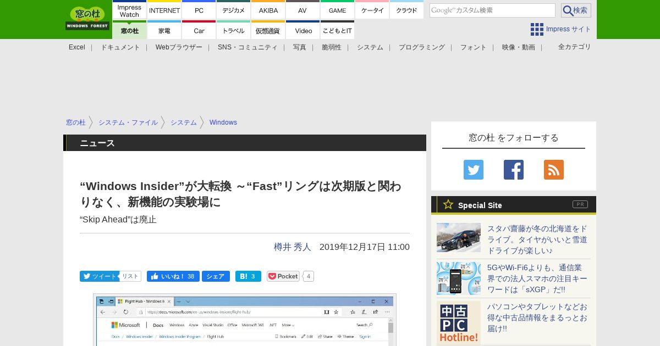Image resolution: width=660 pixels, height=346 pixels.
Task: Open the Video tab
Action: (x=302, y=30)
